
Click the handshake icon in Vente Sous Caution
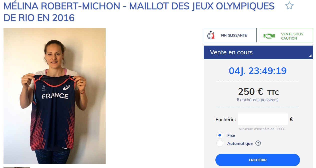pos(269,36)
